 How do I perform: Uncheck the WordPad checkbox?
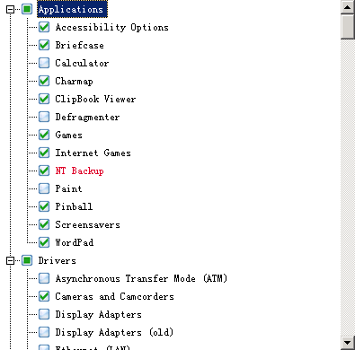[44, 242]
